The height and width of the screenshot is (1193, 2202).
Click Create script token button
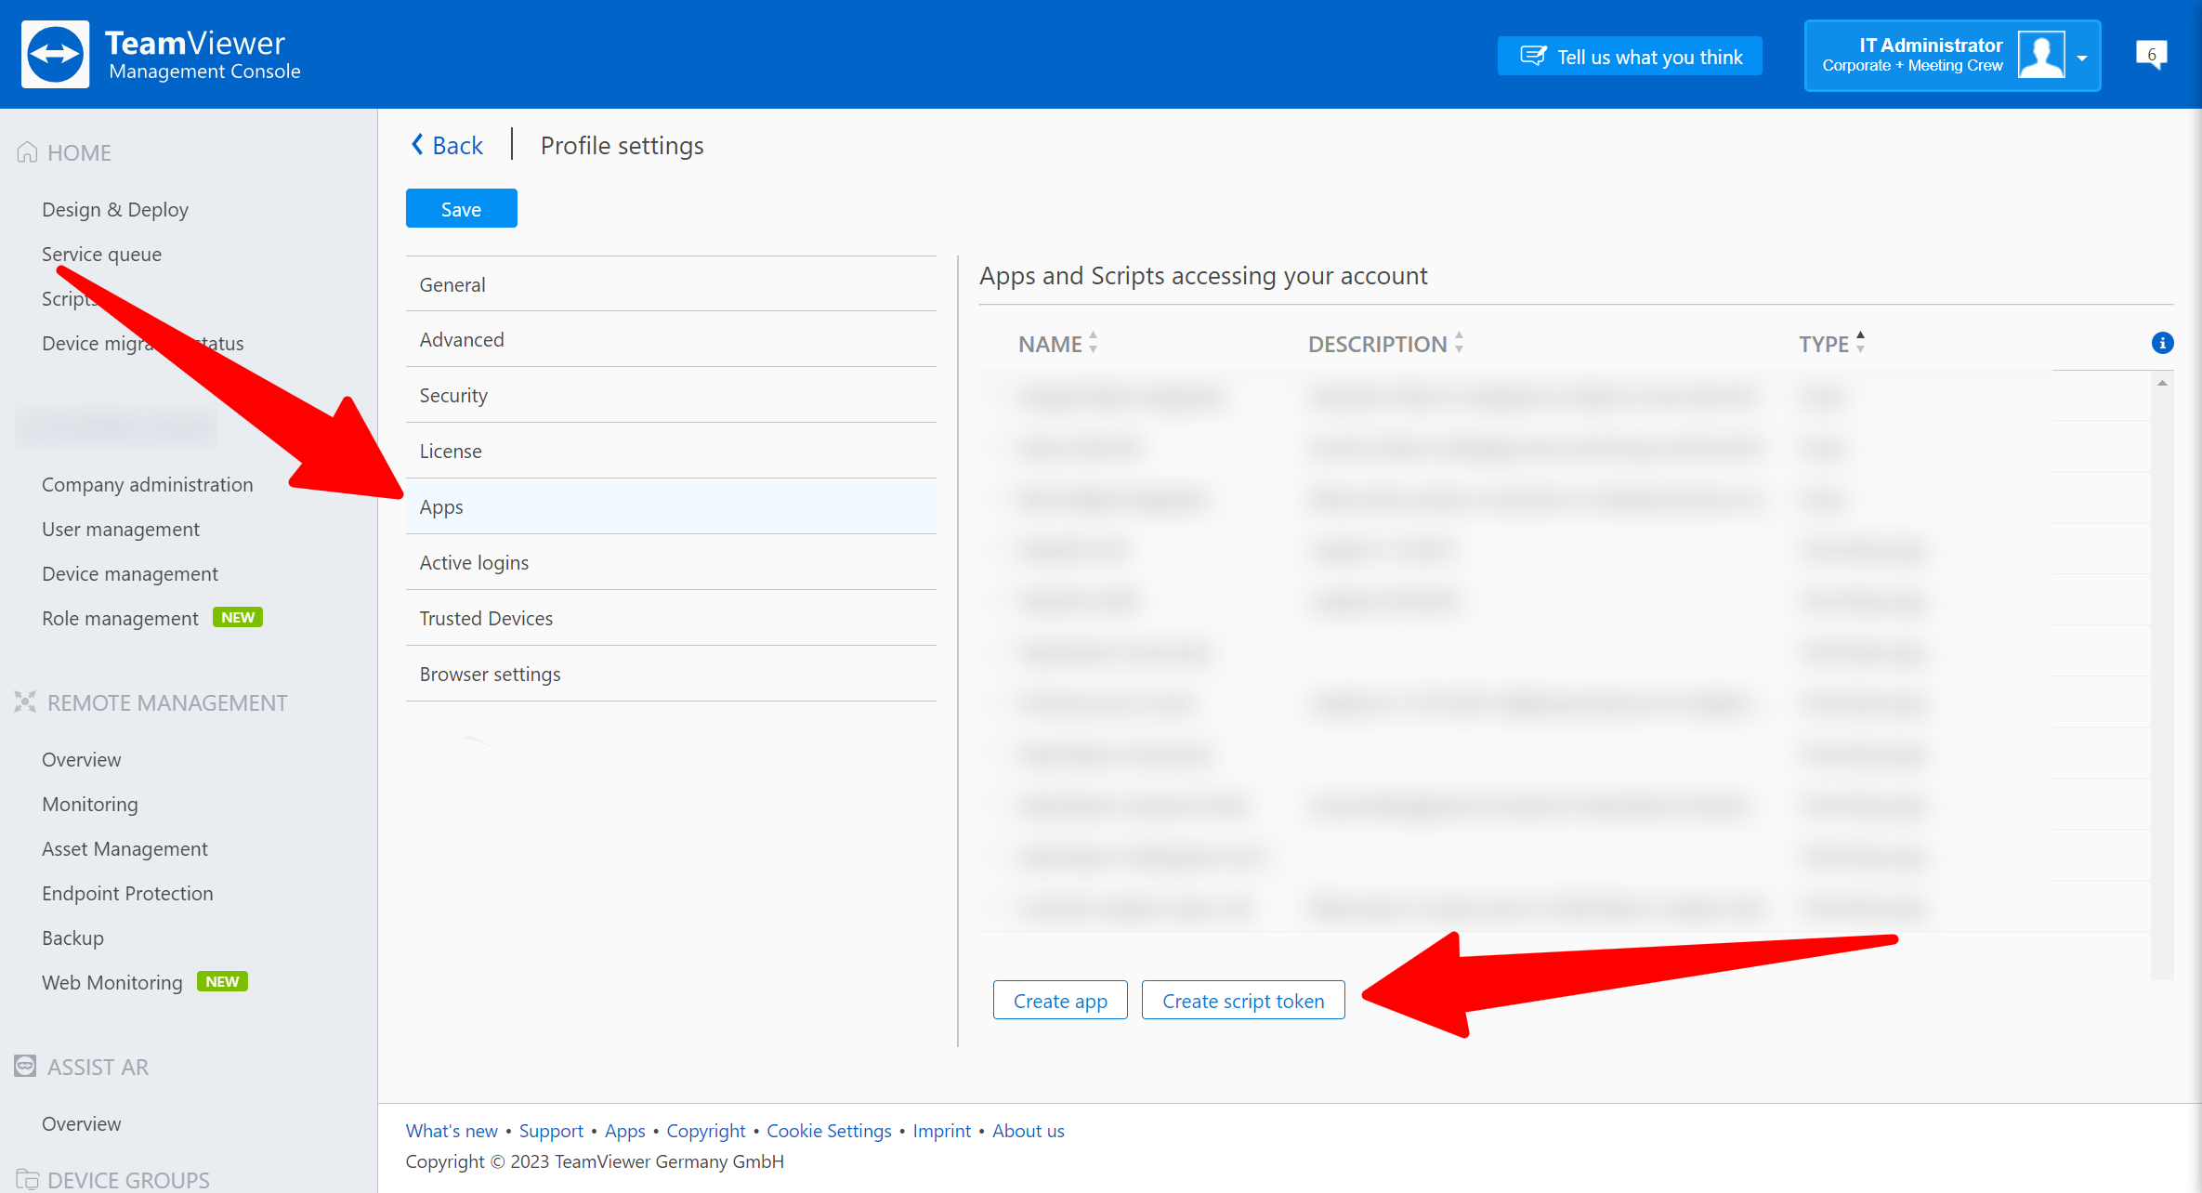pos(1243,1001)
